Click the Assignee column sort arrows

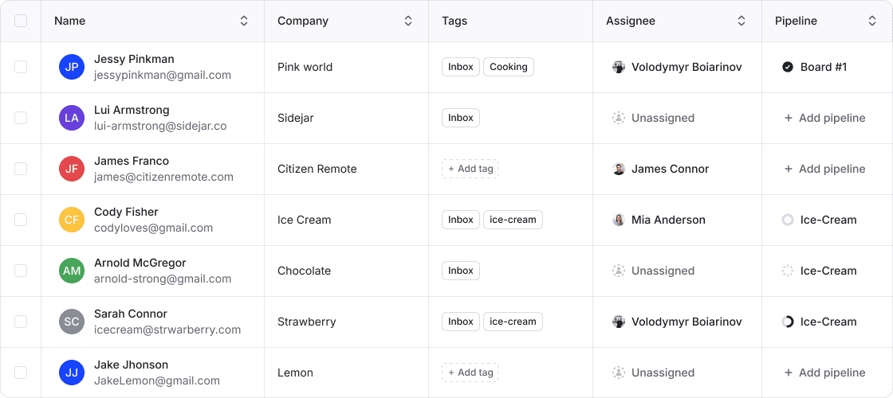tap(742, 21)
